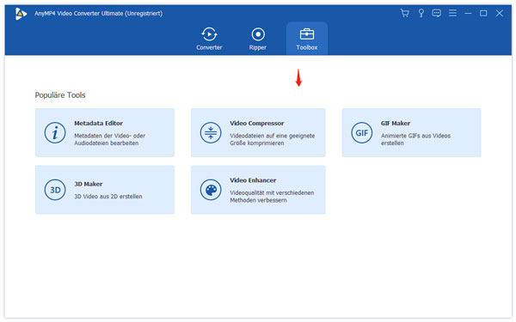
Task: Click the 3D Maker title text
Action: [89, 184]
